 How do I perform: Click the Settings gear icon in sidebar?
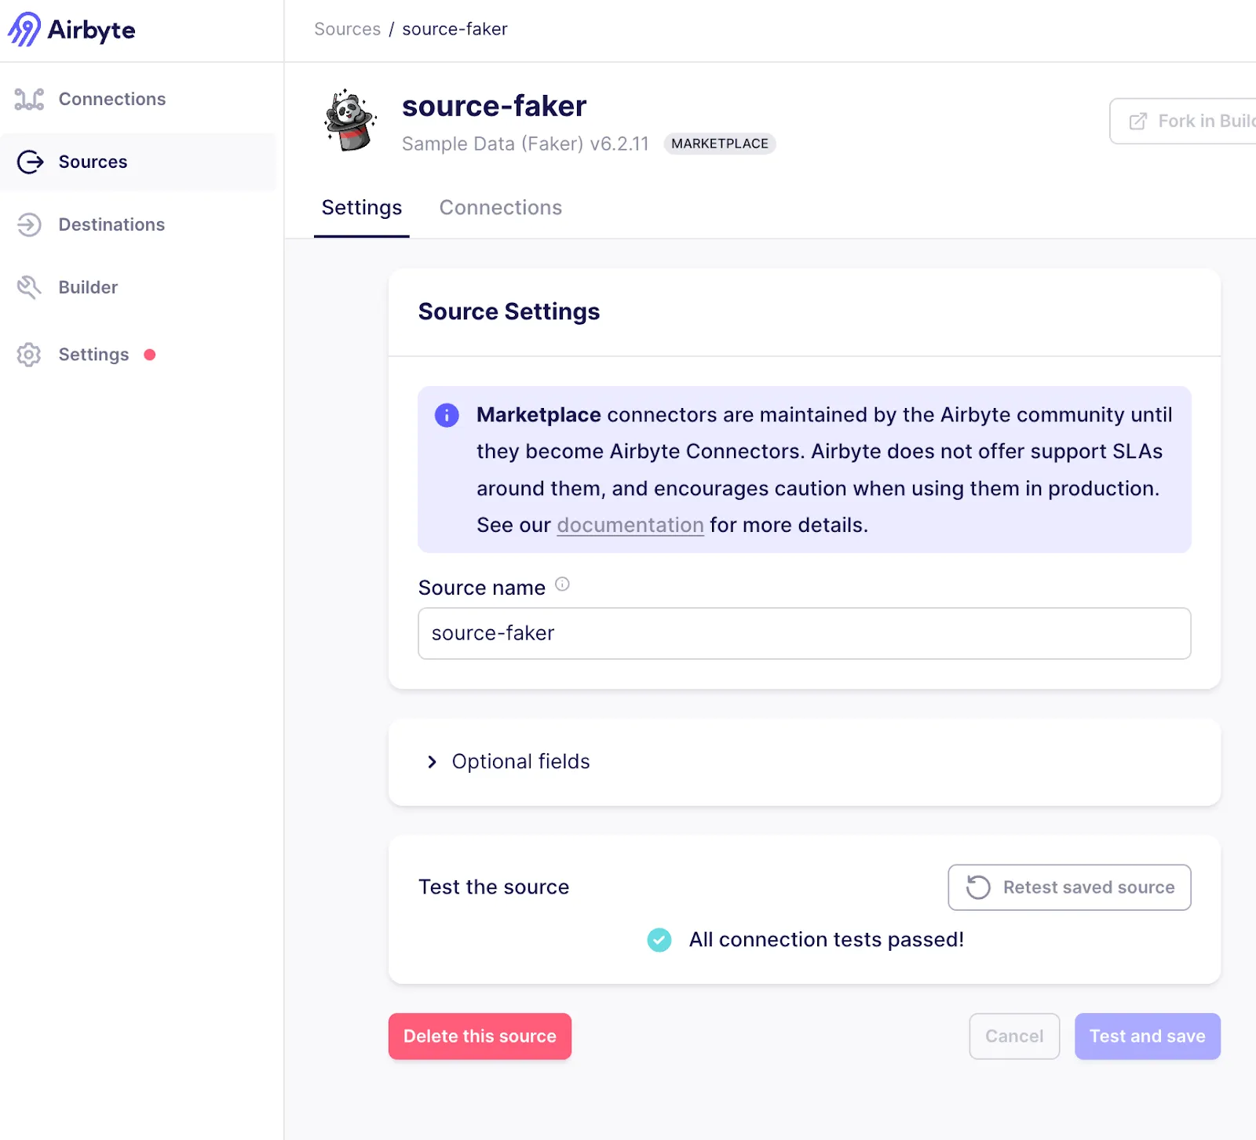pos(29,355)
